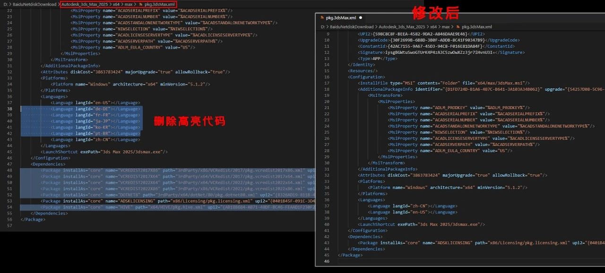Screen dimensions: 605x273
Task: Click line number 9 in the right editor gutter
Action: tap(328, 34)
